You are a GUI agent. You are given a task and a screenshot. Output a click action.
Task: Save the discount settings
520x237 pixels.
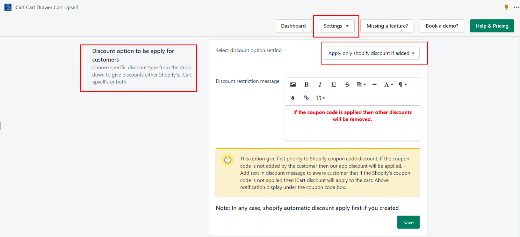408,222
